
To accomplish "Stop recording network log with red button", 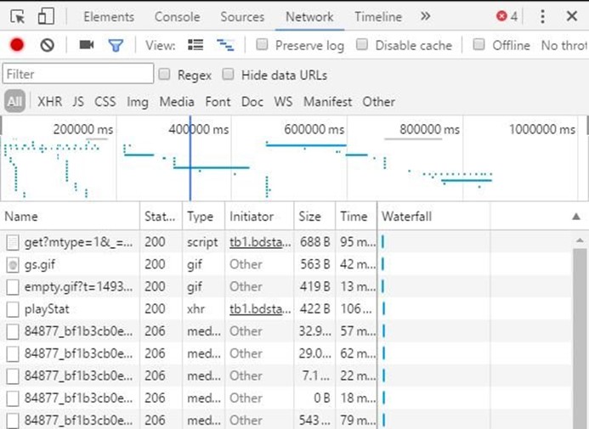I will coord(17,45).
